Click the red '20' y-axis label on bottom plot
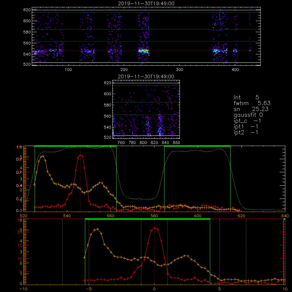 tap(20, 232)
